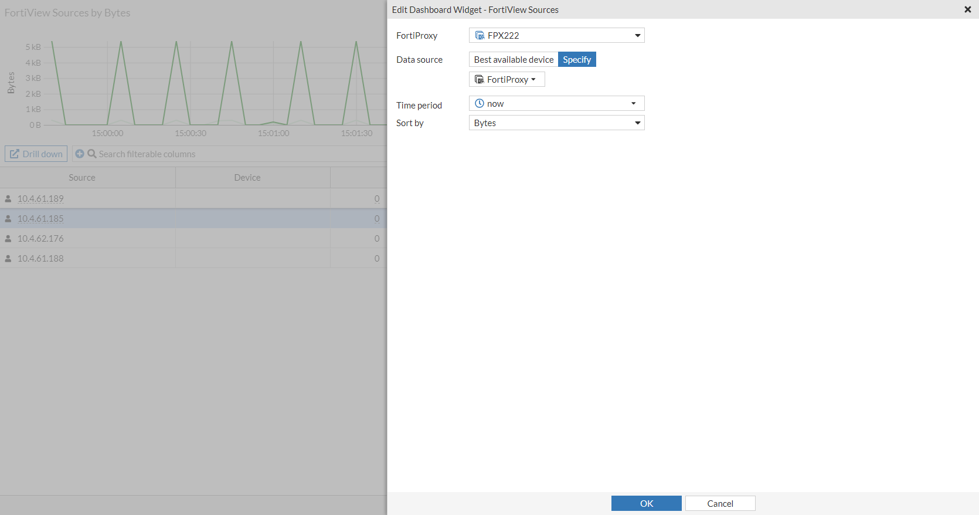
Task: Click the FortiView Sources by Bytes title
Action: 67,12
